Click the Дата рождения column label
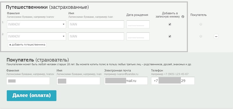 (x=137, y=15)
